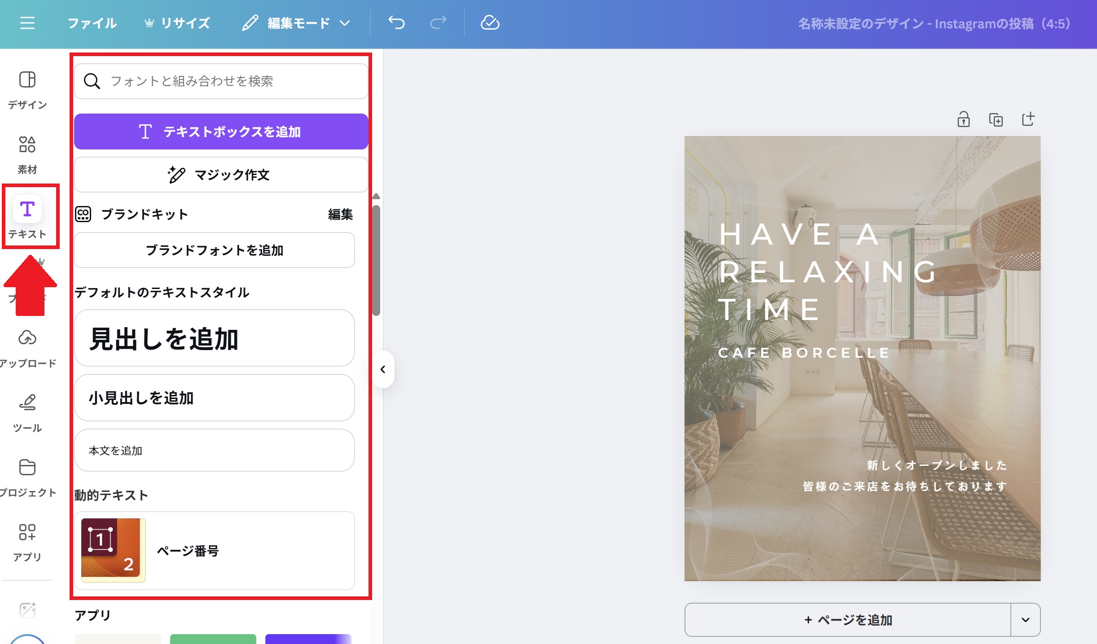This screenshot has height=644, width=1097.
Task: Collapse the side panel with the chevron
Action: pos(383,369)
